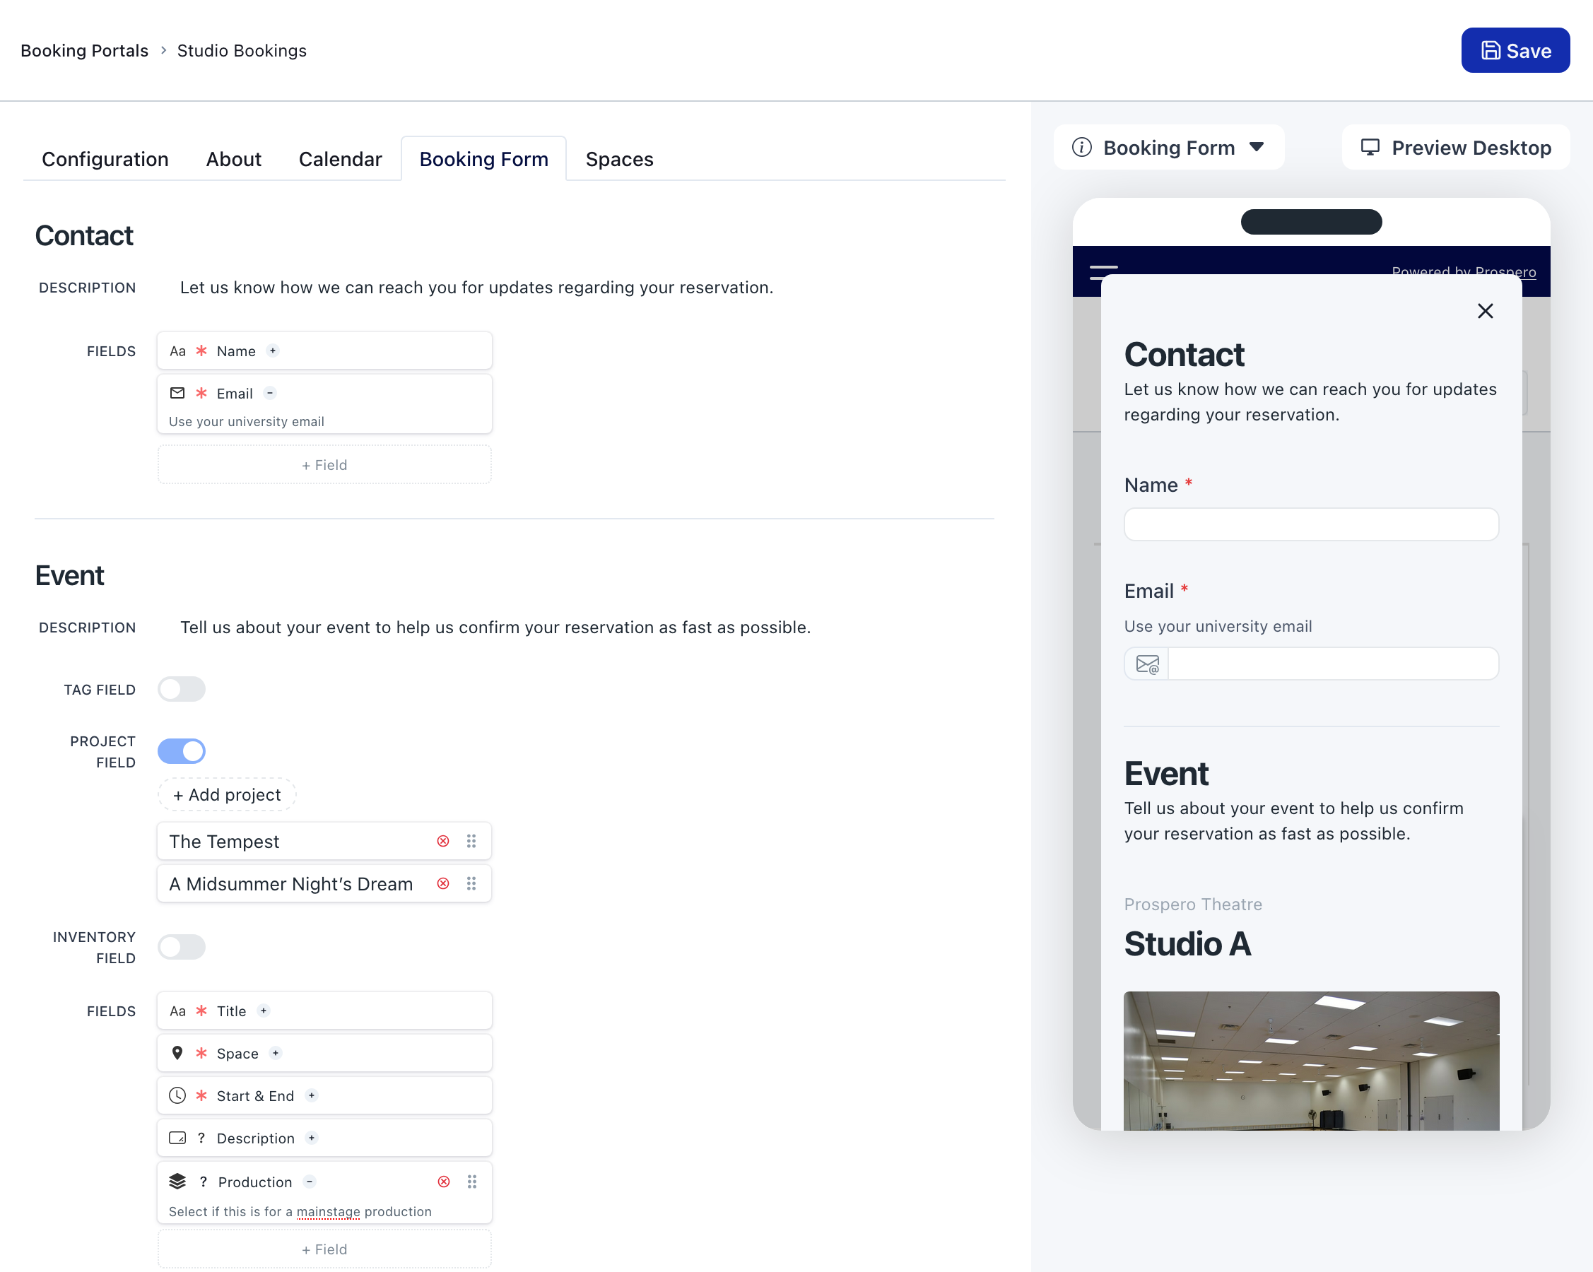Remove The Tempest project
This screenshot has height=1272, width=1593.
(443, 842)
